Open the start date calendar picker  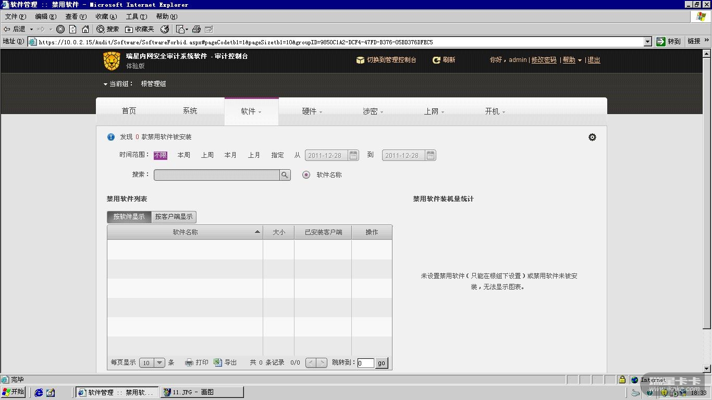[353, 155]
